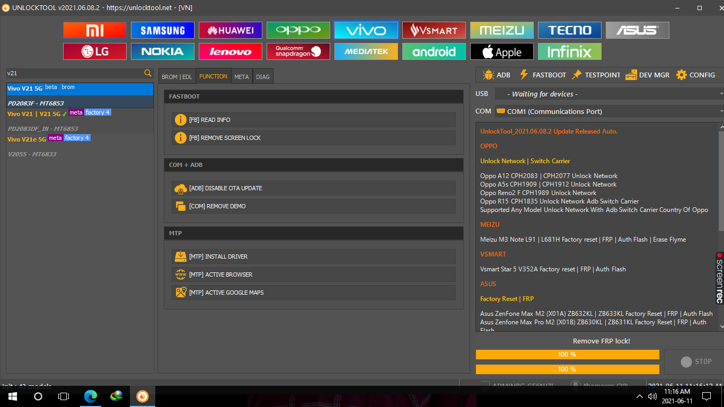Open Cortana search circle on taskbar
Screen dimensions: 724x407
pos(38,396)
